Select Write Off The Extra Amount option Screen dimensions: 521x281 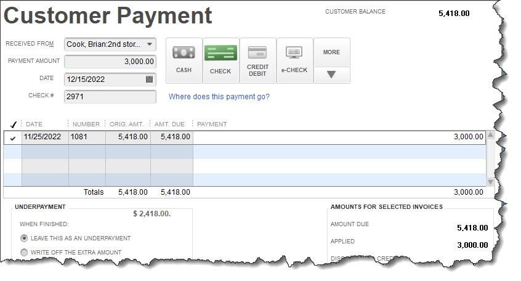coord(24,253)
